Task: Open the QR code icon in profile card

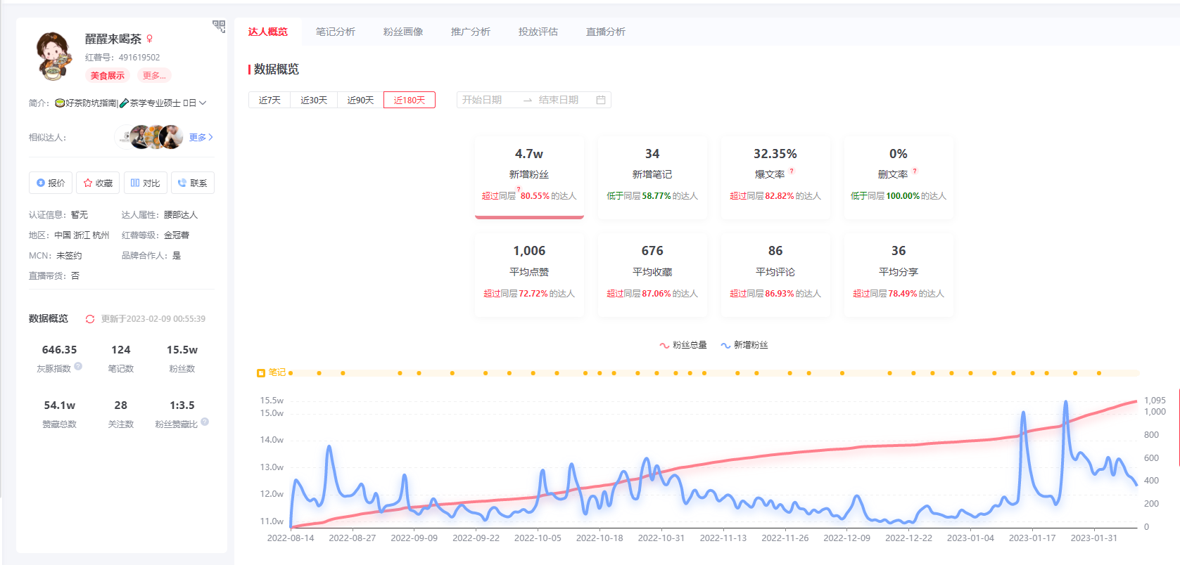Action: pyautogui.click(x=219, y=27)
